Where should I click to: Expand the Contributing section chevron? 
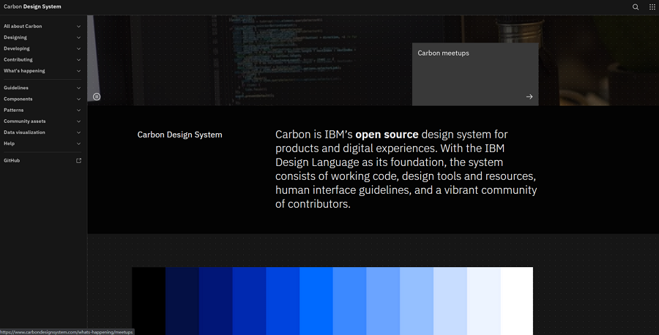[78, 59]
